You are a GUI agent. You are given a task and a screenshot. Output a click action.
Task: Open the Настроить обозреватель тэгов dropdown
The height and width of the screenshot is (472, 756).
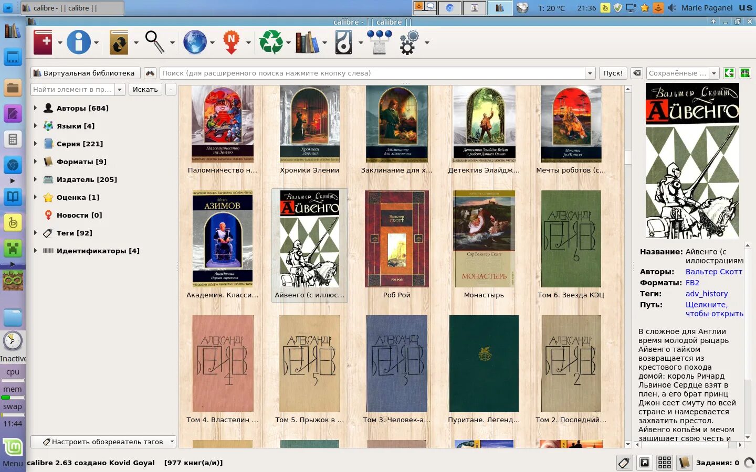[103, 442]
